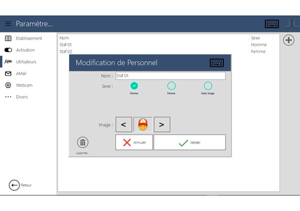Cancel changes with Annuler button
This screenshot has width=300, height=211.
tap(134, 142)
